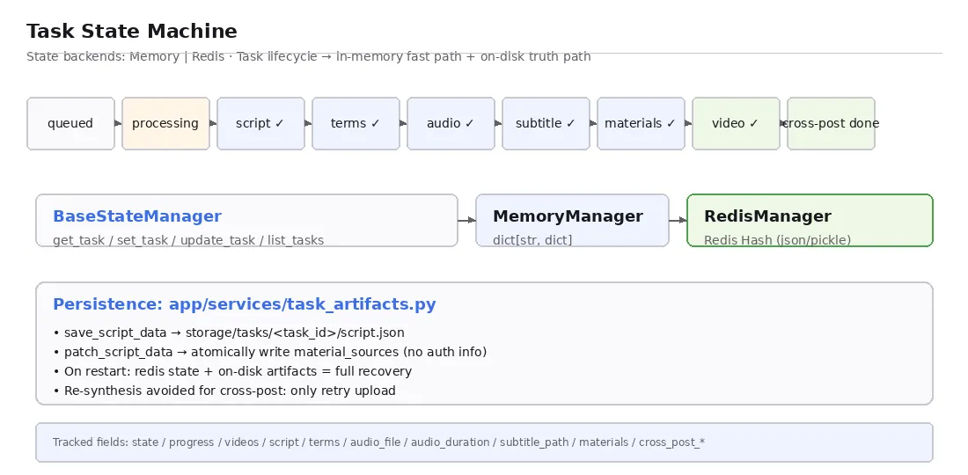Click the script ✓ state box
This screenshot has width=968, height=475.
261,123
